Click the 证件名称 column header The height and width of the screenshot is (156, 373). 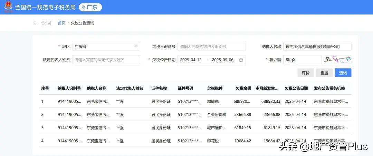pyautogui.click(x=159, y=88)
